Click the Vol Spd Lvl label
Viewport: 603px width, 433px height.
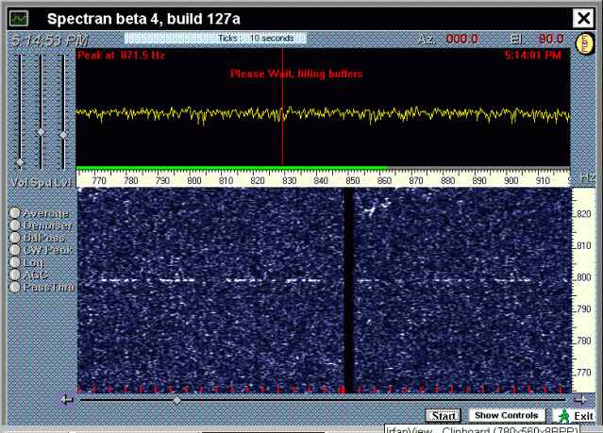pyautogui.click(x=42, y=183)
